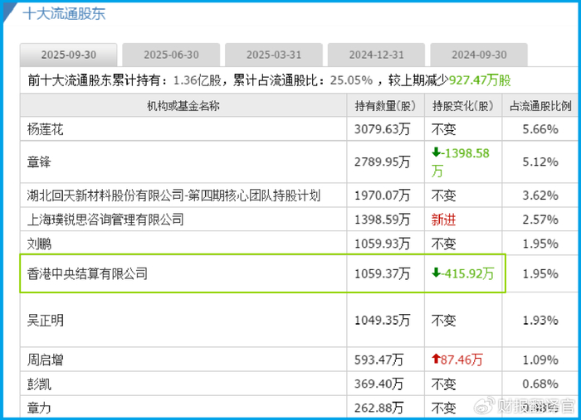
Task: Click the 持有数量(股) column header
Action: pos(385,106)
